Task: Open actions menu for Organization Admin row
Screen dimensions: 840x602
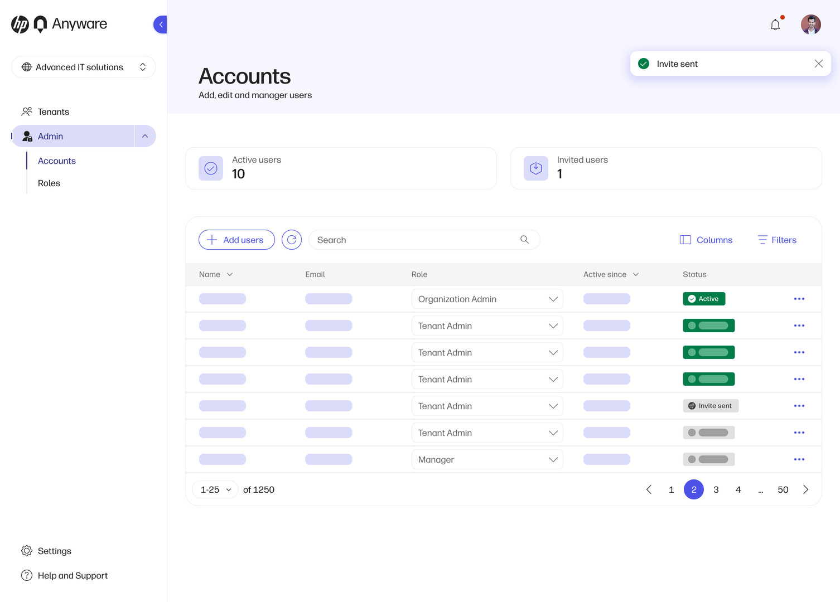Action: (x=799, y=299)
